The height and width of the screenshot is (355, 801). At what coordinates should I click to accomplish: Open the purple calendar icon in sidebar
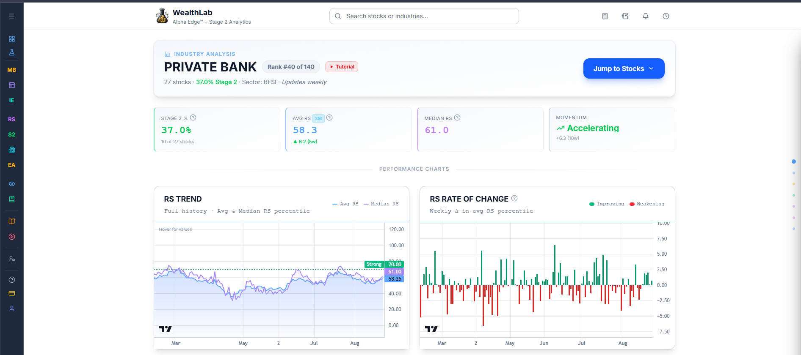(x=12, y=85)
